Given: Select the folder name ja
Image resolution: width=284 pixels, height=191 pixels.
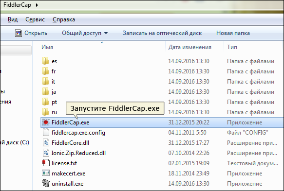Looking at the screenshot, I should (x=54, y=92).
